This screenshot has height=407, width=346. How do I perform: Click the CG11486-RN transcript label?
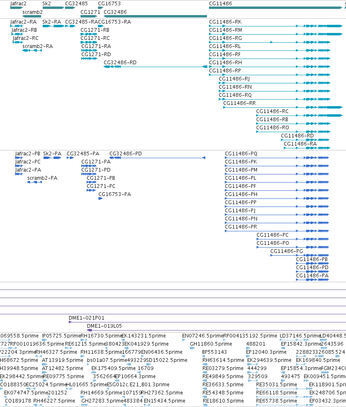235,87
